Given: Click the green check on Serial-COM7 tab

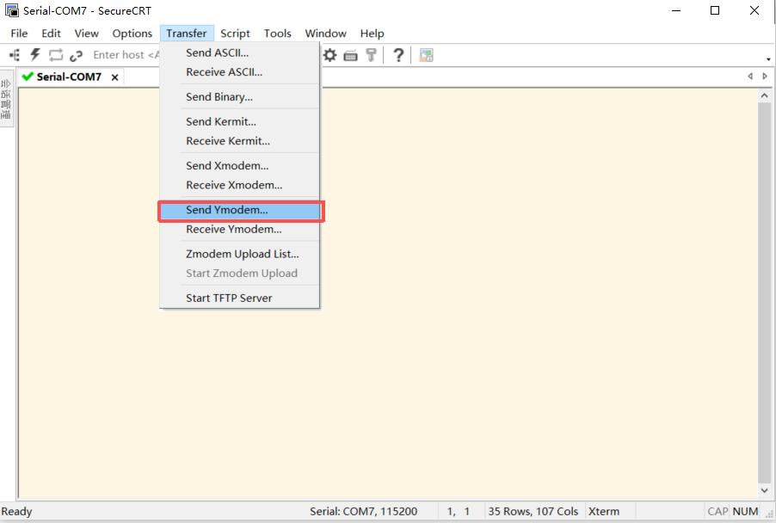Looking at the screenshot, I should [x=28, y=77].
